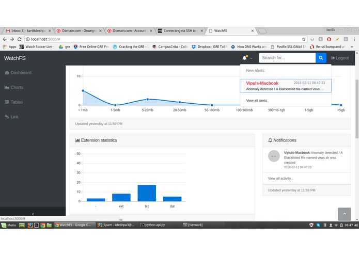Viewport: 359px width, 255px height.
Task: Switch to Spam - kdeshpa3 taskbar window
Action: point(116,225)
